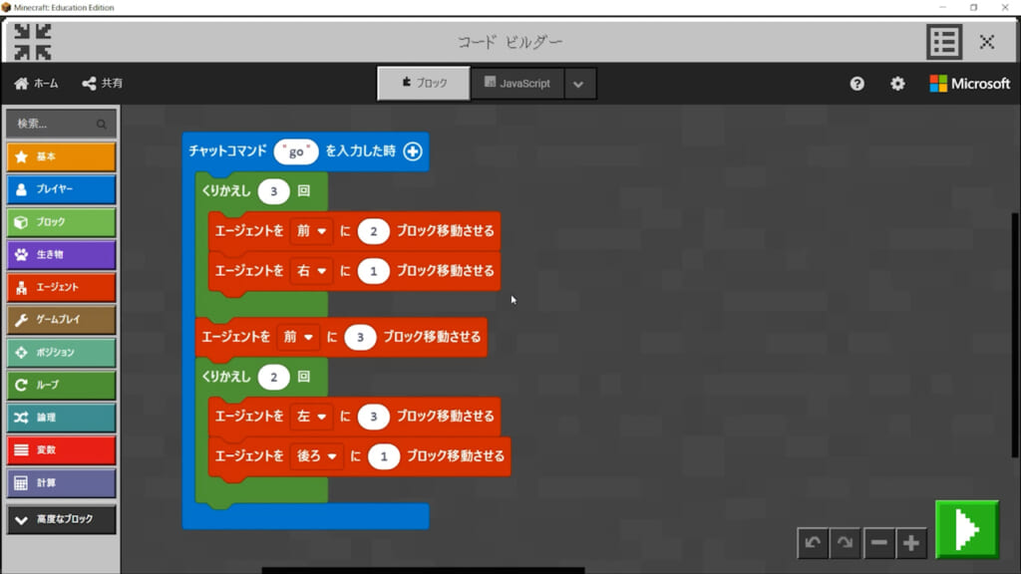Select the エージェント block category
Image resolution: width=1021 pixels, height=574 pixels.
point(61,287)
